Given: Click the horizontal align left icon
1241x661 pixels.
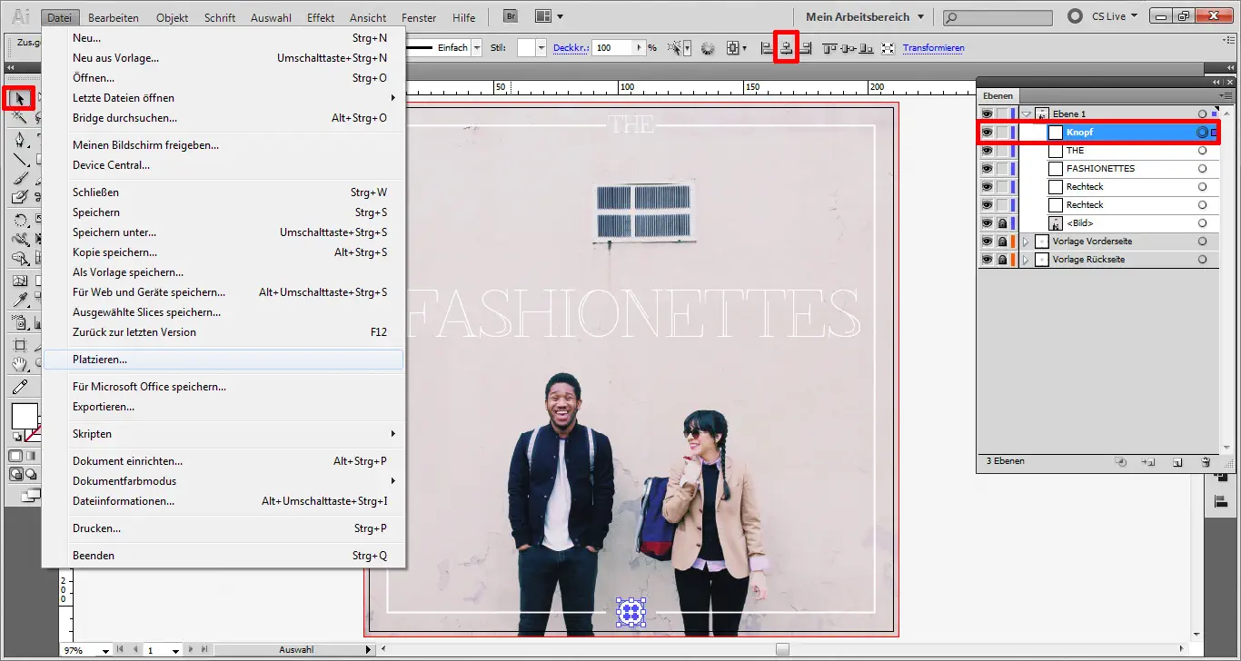Looking at the screenshot, I should coord(767,48).
